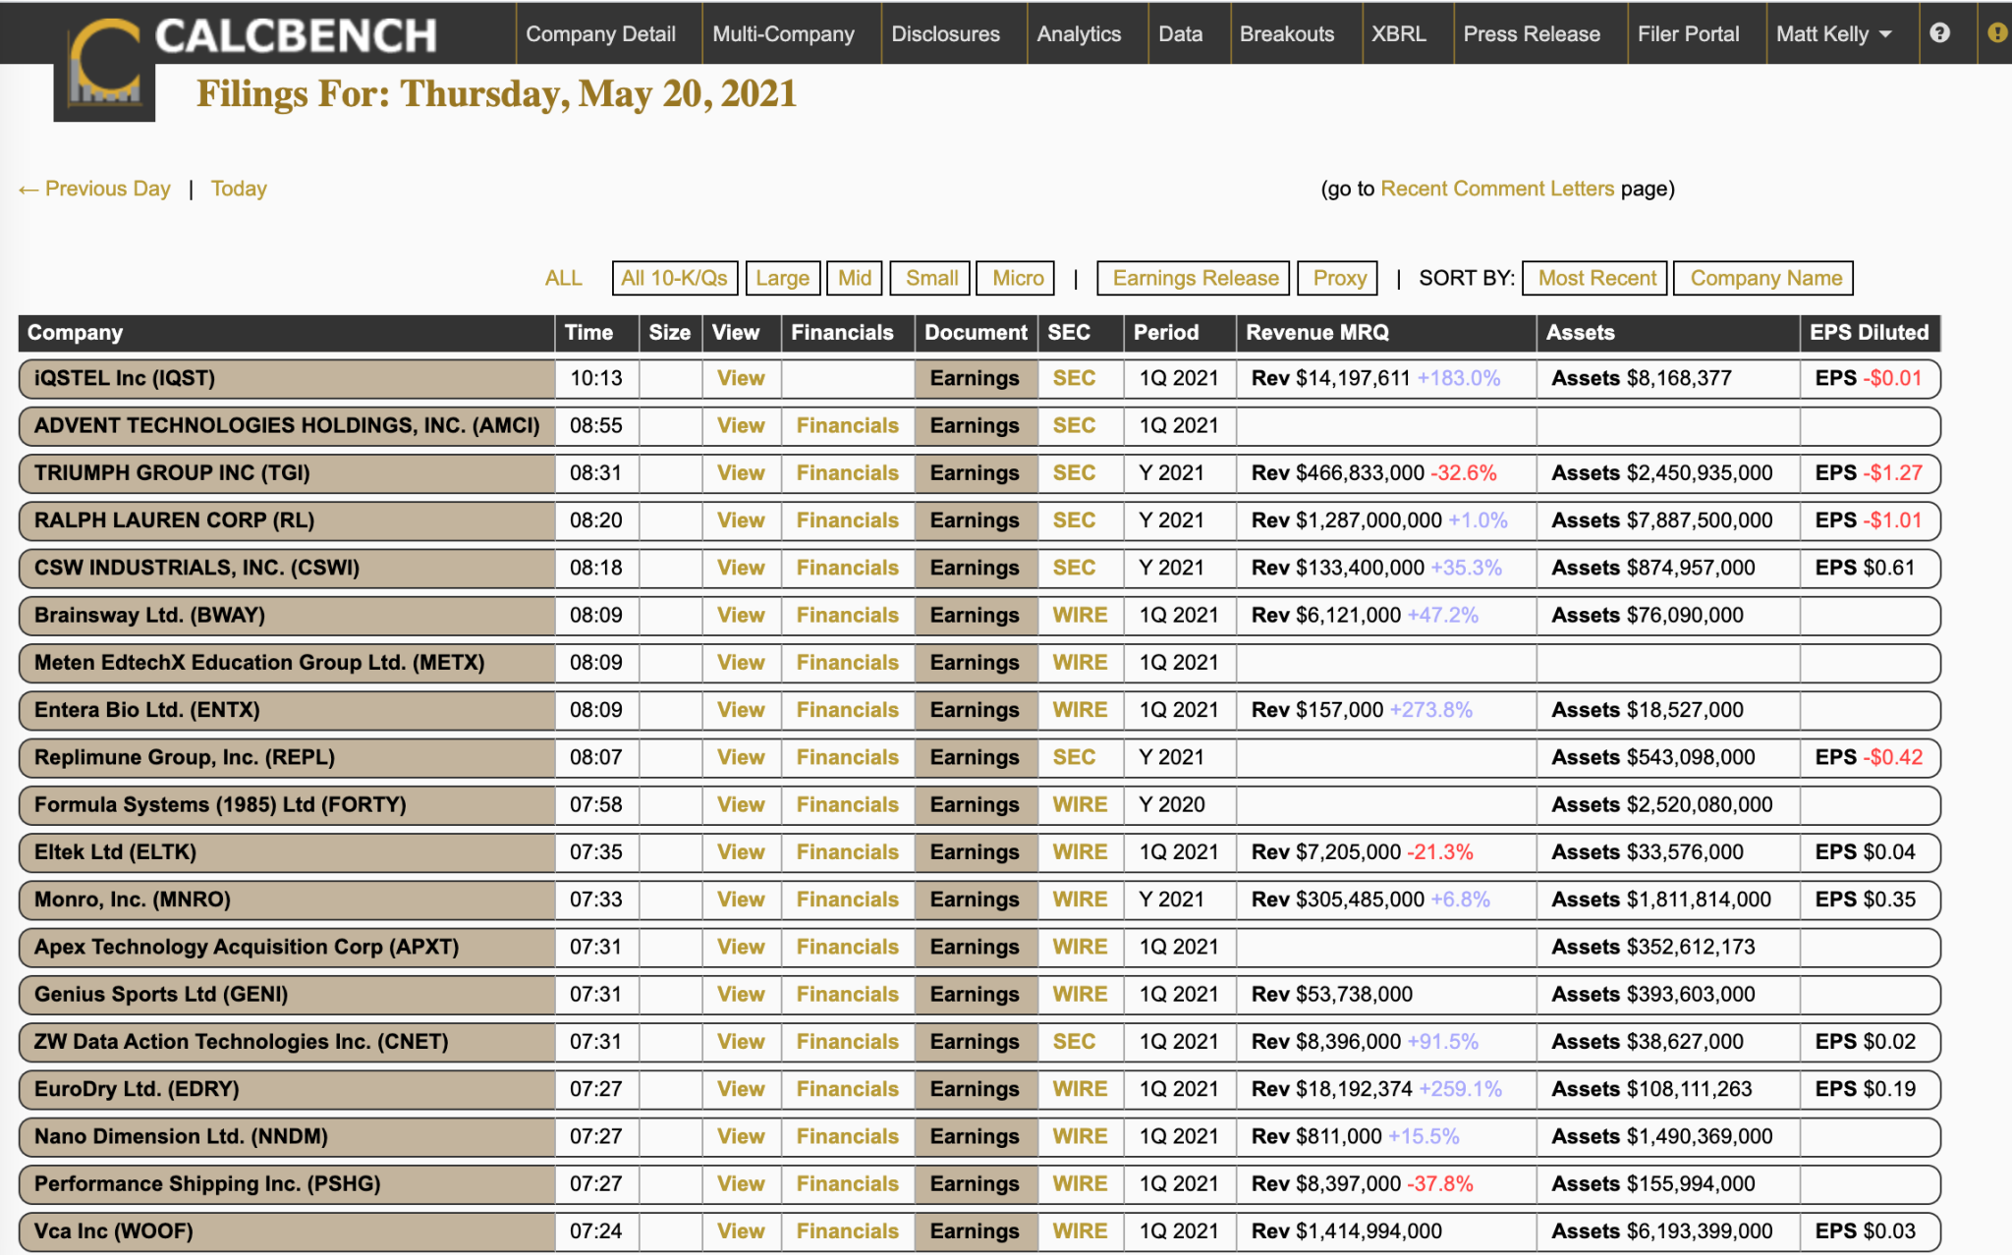Viewport: 2012px width, 1255px height.
Task: Sort filings by Most Recent
Action: click(x=1596, y=278)
